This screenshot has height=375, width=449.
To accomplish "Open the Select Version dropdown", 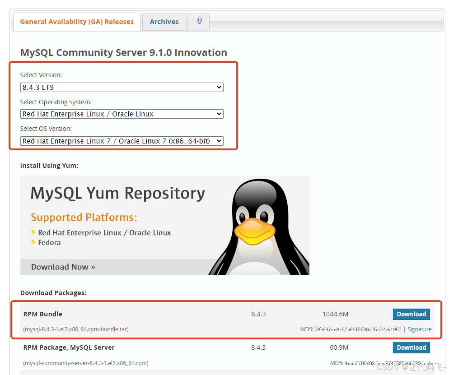I will (121, 87).
